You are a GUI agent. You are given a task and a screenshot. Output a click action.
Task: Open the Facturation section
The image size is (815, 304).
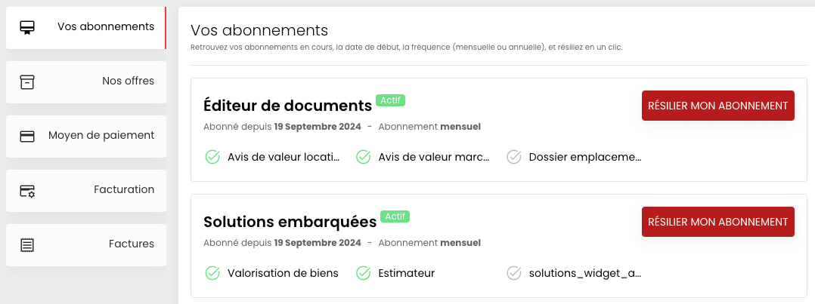click(x=85, y=190)
